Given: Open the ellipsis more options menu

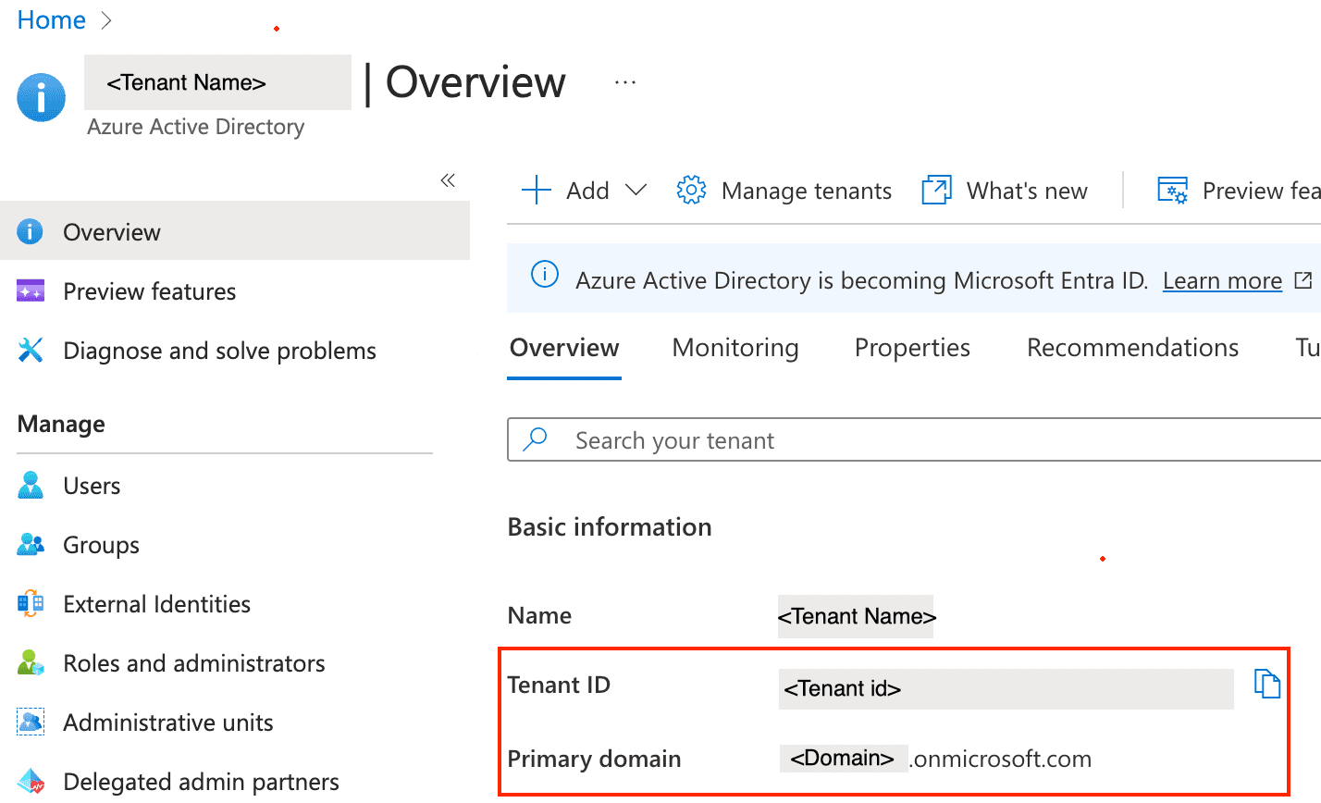Looking at the screenshot, I should pyautogui.click(x=625, y=82).
